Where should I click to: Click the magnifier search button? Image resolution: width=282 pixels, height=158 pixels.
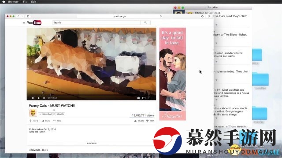(x=145, y=22)
